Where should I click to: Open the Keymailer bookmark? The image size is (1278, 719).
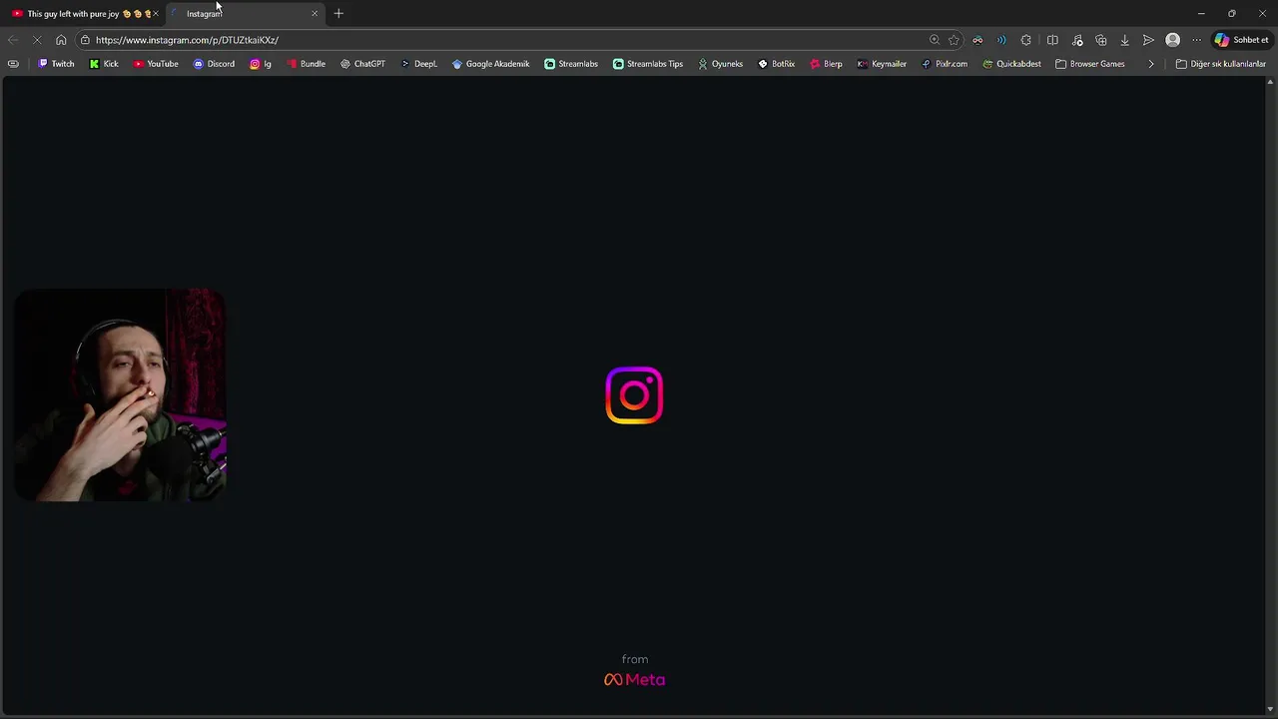click(x=882, y=64)
